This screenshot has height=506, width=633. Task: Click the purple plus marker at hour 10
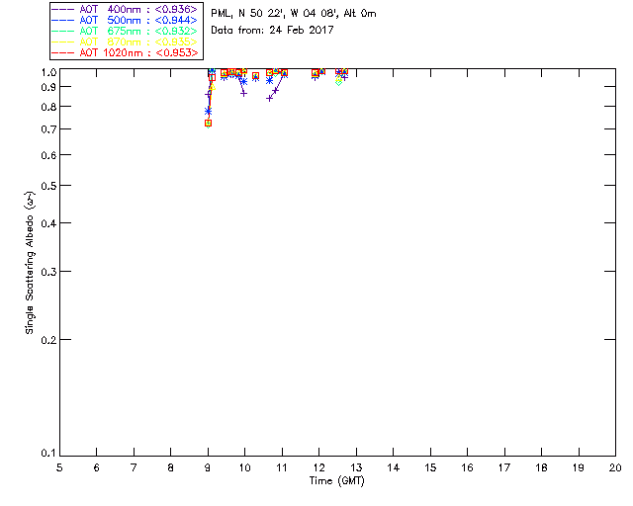pos(244,94)
